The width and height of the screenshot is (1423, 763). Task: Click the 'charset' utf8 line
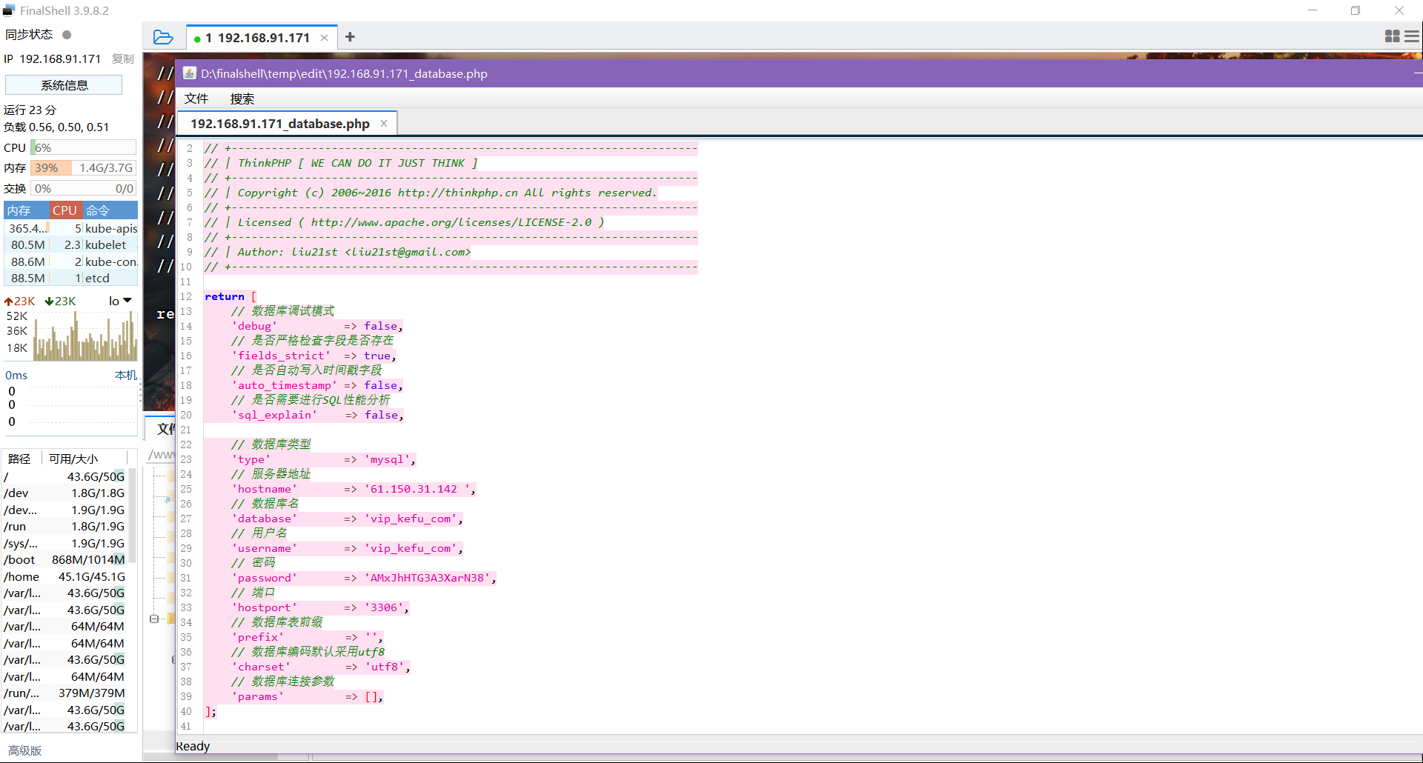[321, 667]
